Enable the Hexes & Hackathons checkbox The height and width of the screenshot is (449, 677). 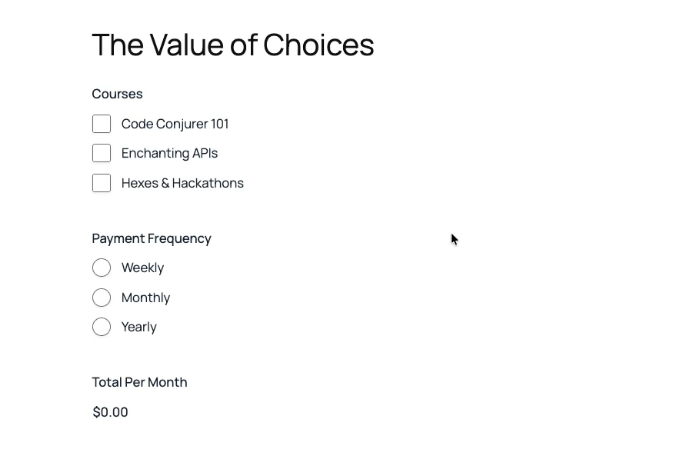102,183
